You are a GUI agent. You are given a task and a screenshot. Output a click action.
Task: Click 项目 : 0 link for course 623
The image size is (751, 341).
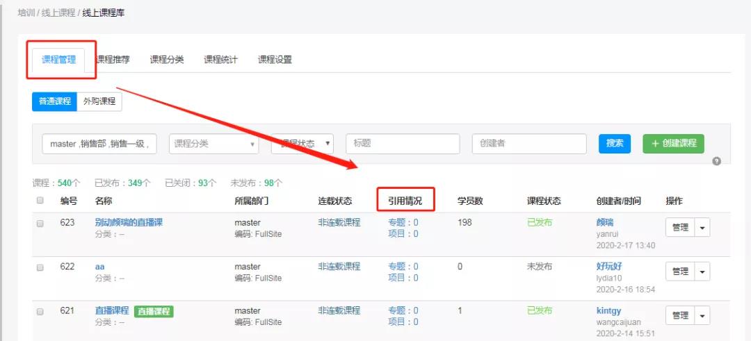pos(403,234)
